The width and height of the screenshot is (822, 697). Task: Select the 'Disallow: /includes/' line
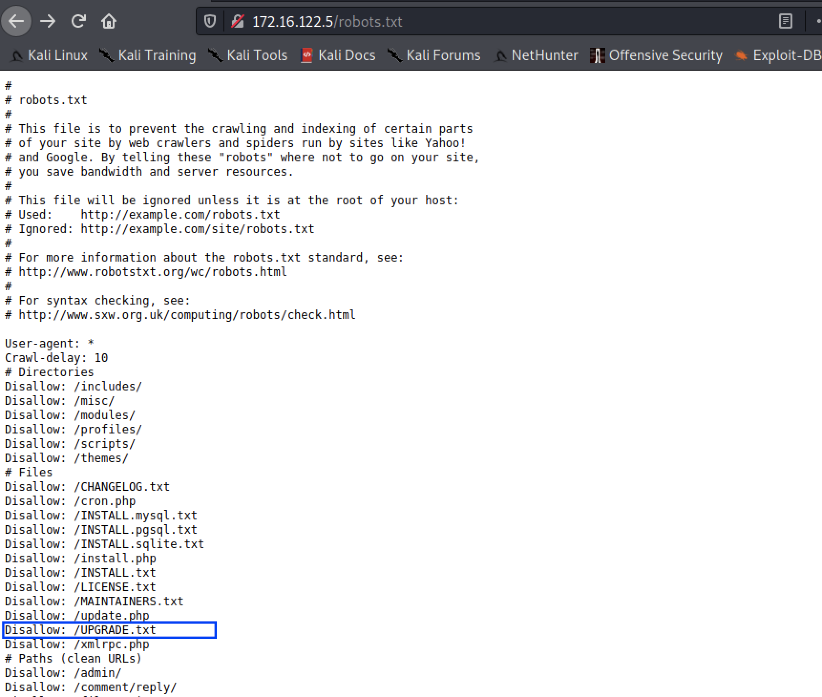point(74,386)
